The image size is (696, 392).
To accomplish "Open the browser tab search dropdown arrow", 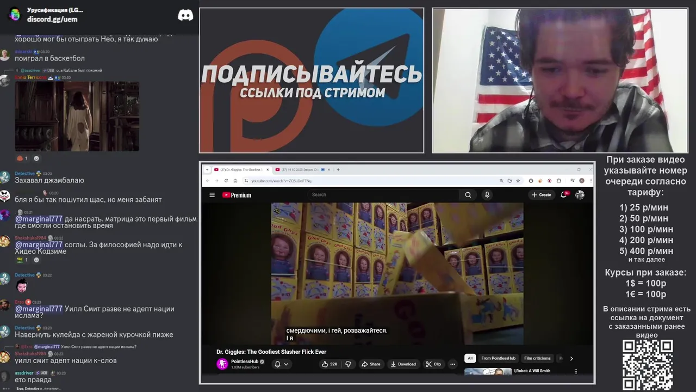I will tap(207, 169).
